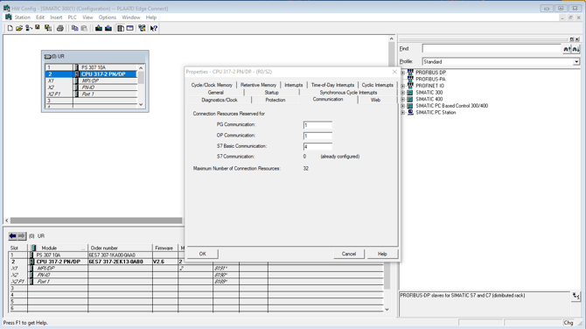Click the Find search field in catalog

492,49
